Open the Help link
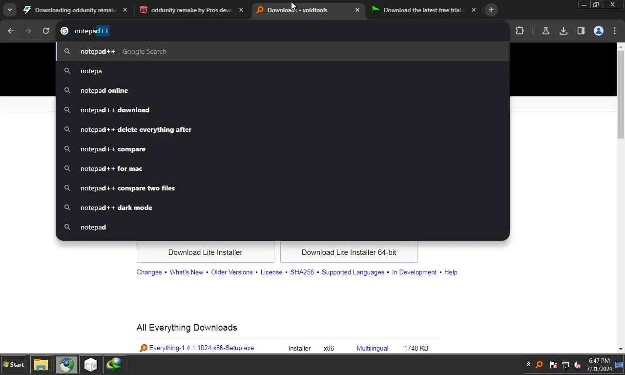 click(451, 272)
